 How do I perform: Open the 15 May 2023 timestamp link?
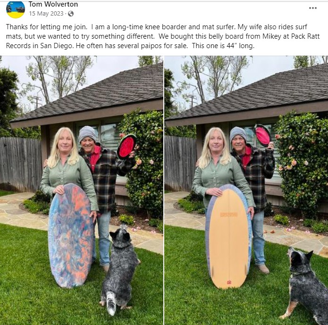pyautogui.click(x=46, y=14)
